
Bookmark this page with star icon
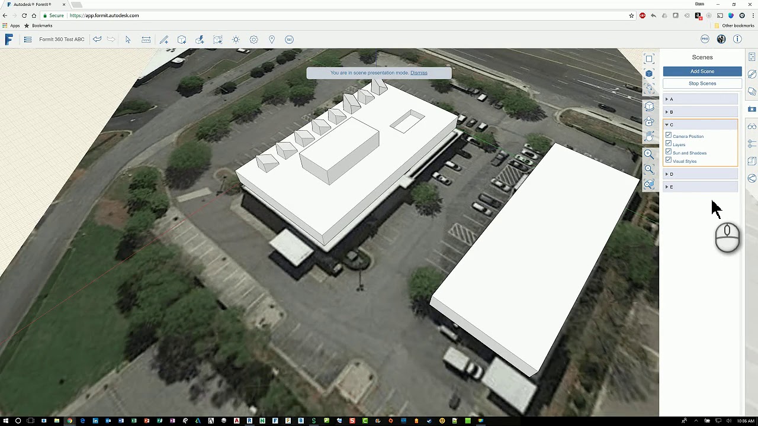631,15
